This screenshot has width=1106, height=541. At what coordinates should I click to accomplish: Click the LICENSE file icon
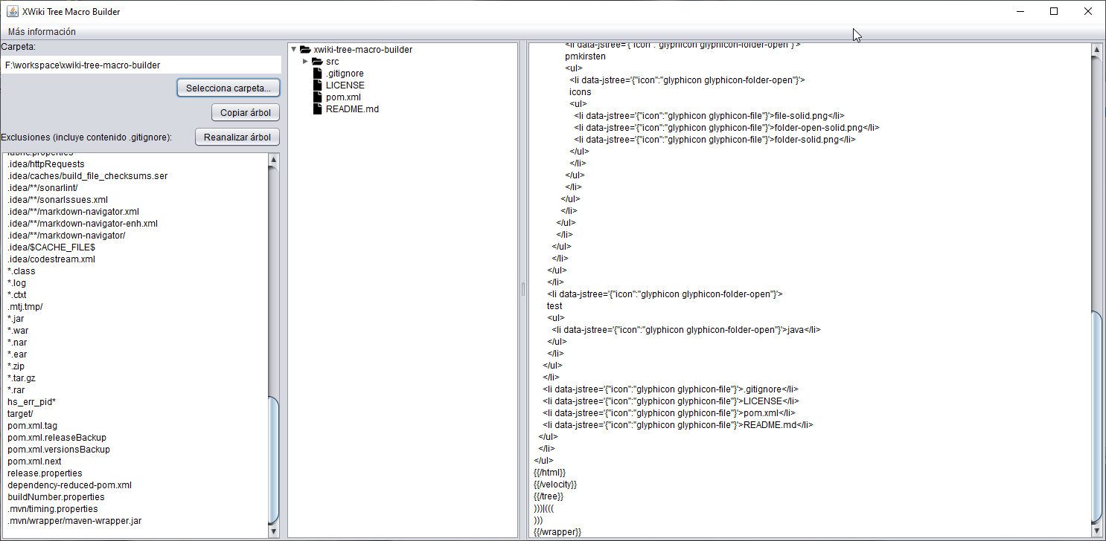317,85
